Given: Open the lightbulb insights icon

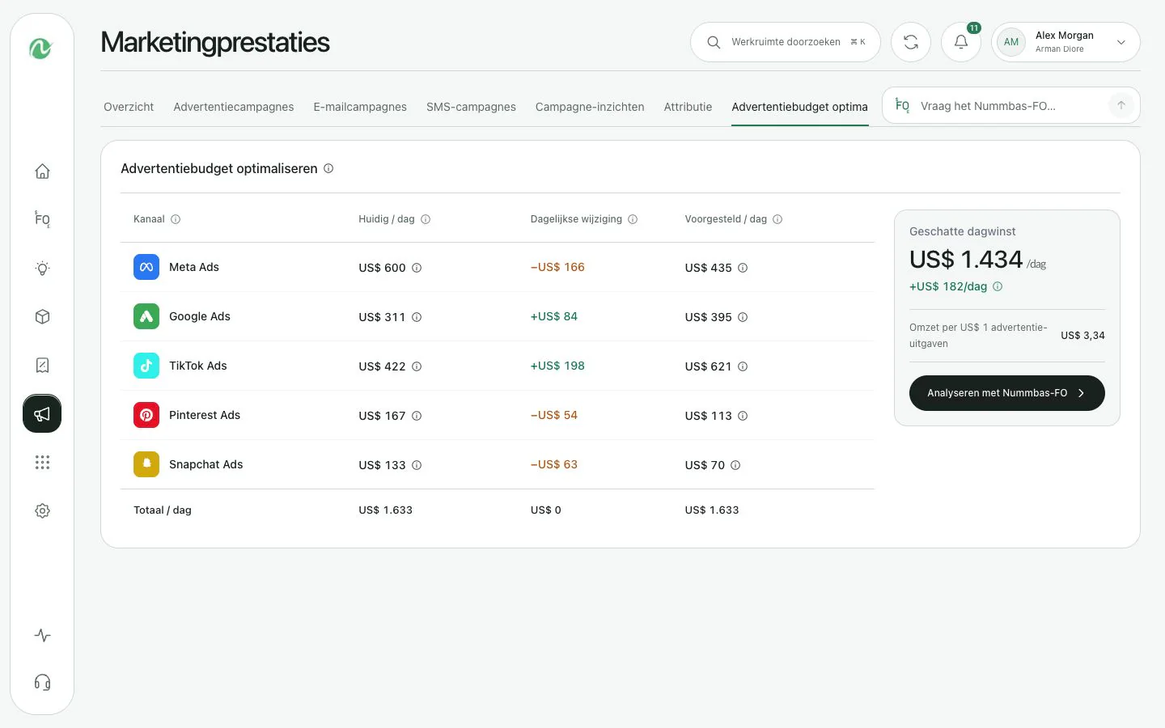Looking at the screenshot, I should (x=42, y=269).
